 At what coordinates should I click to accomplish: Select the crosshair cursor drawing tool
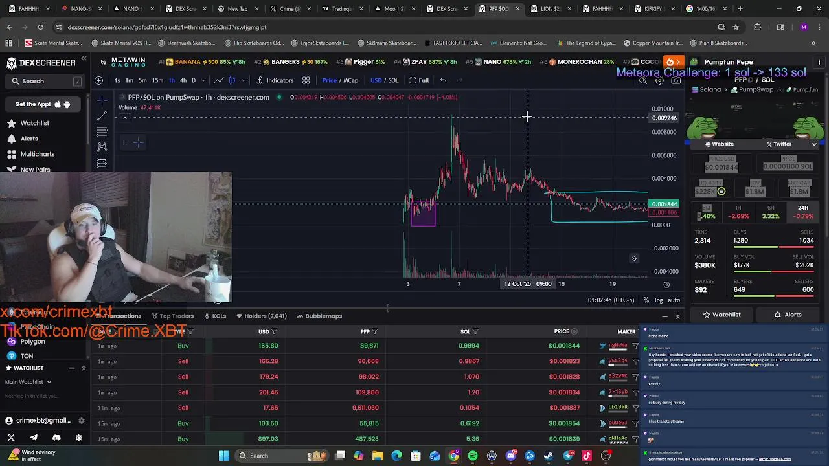coord(102,101)
